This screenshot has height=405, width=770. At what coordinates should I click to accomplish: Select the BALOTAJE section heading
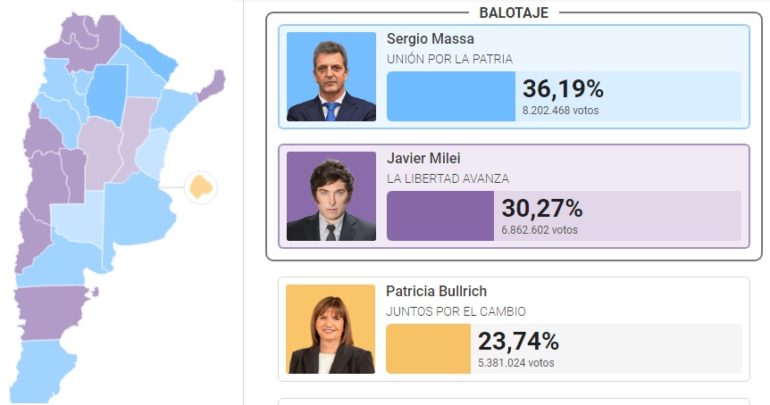click(x=514, y=12)
